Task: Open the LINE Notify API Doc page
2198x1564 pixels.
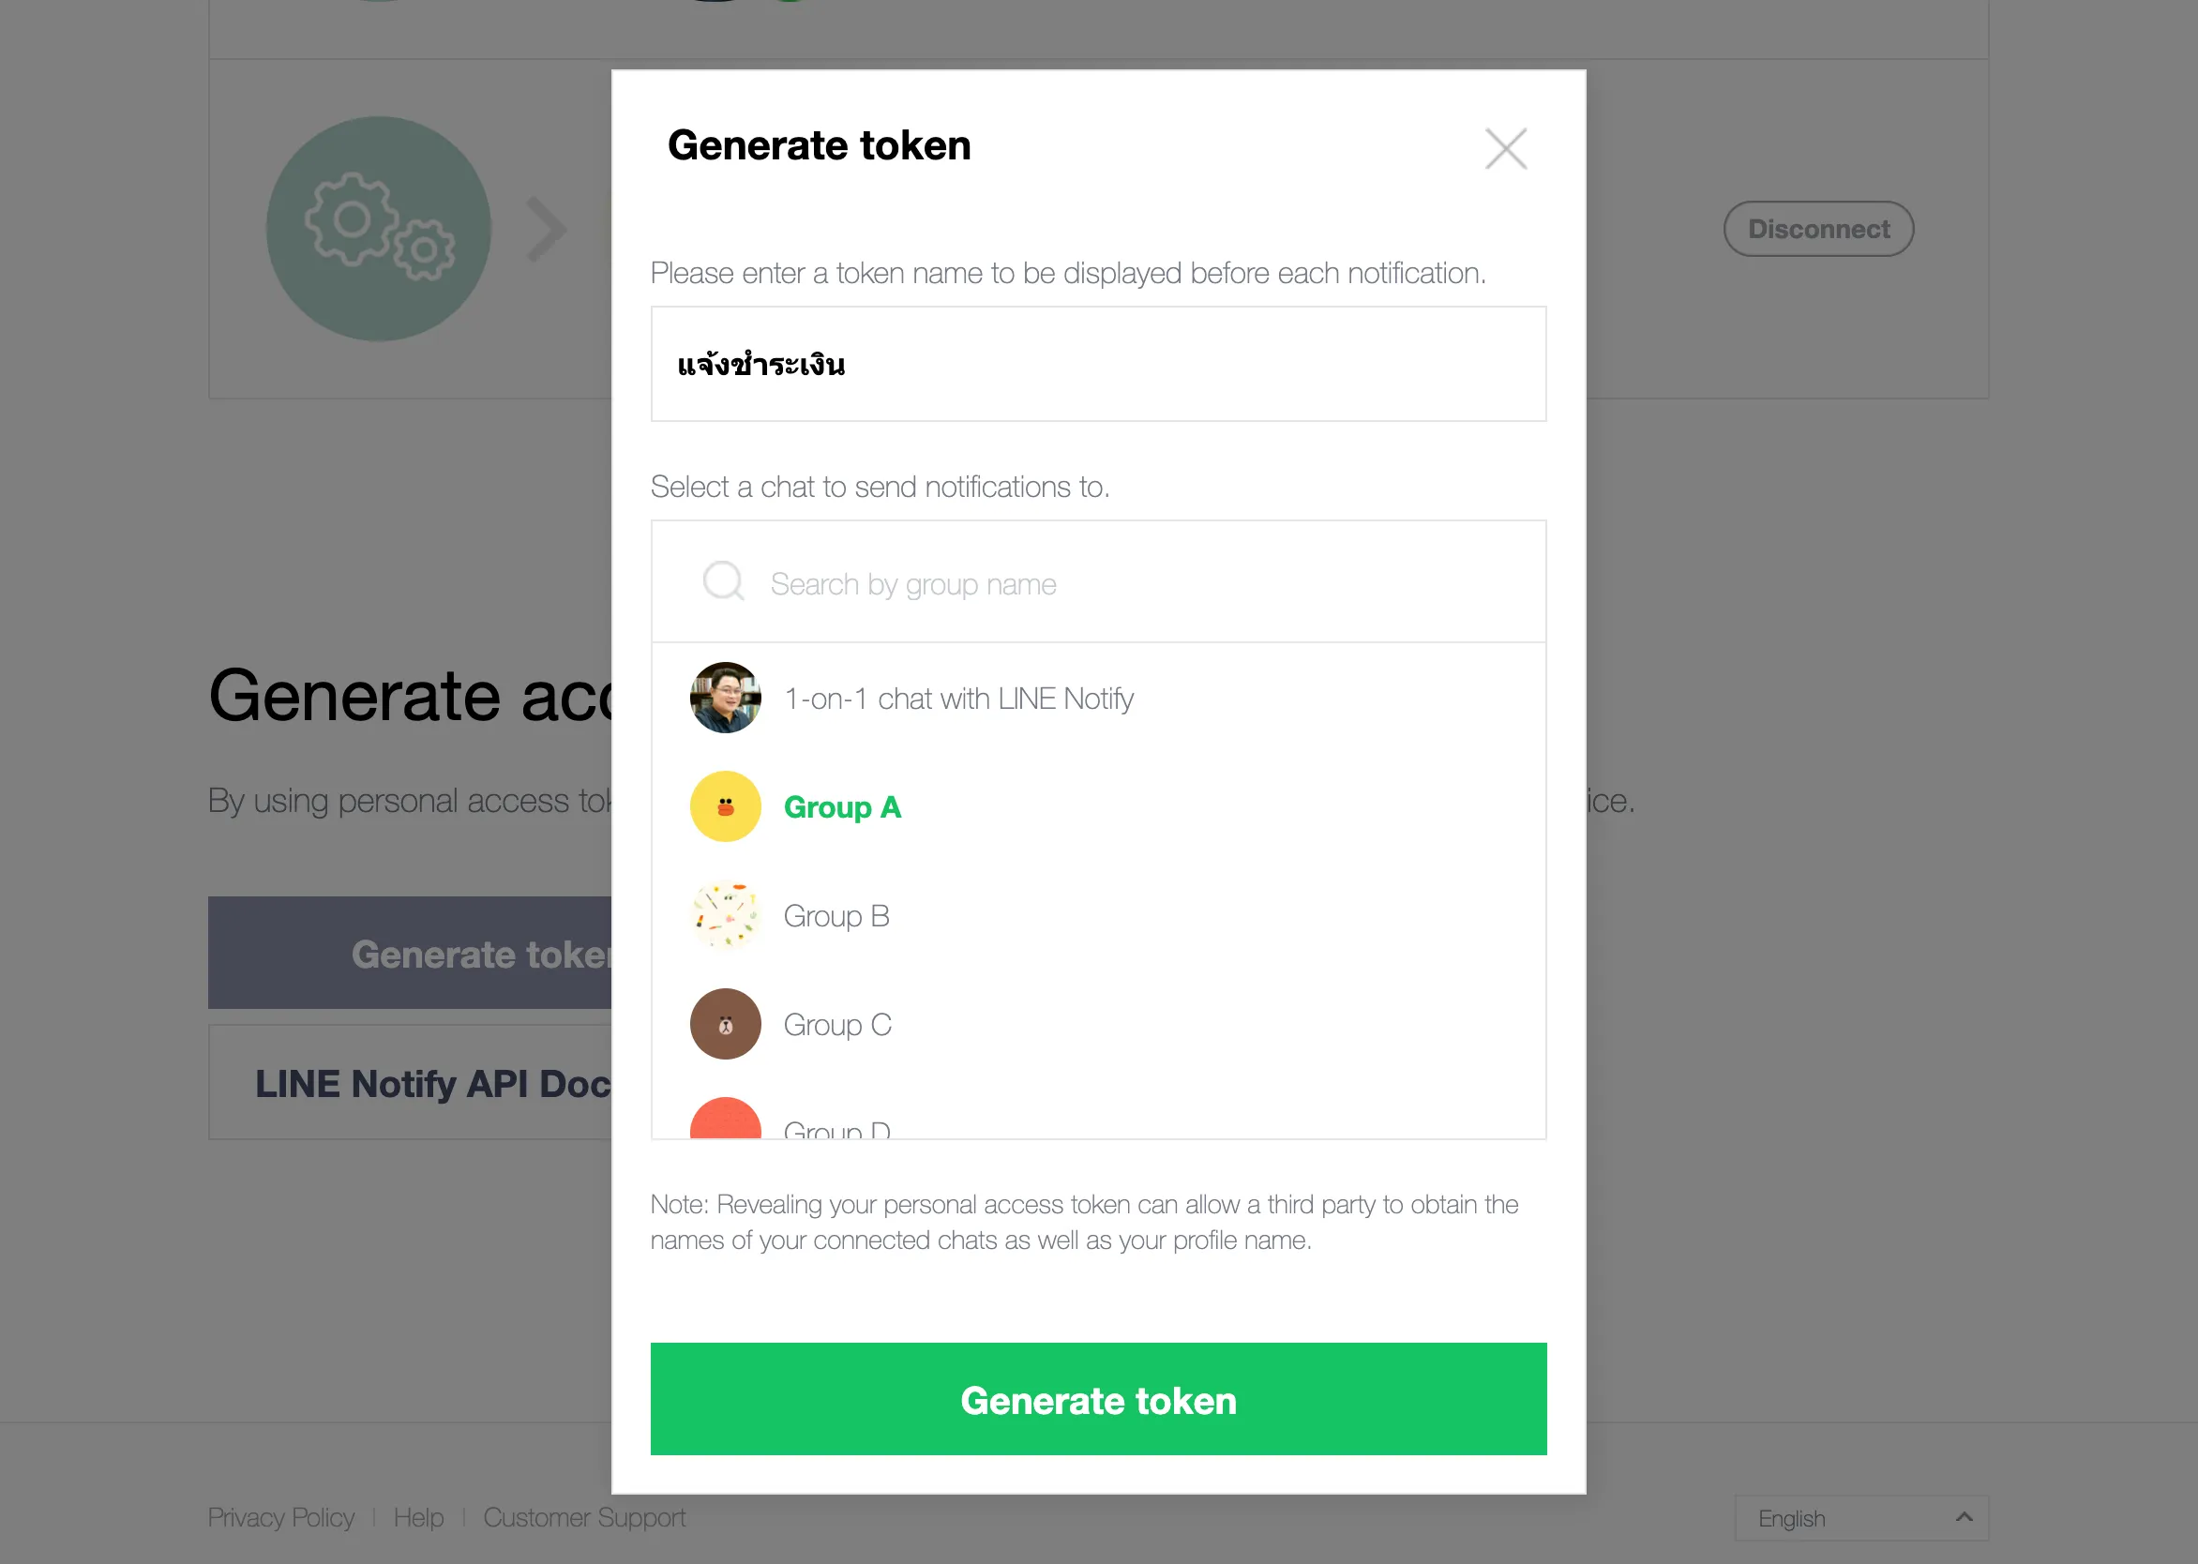Action: pyautogui.click(x=432, y=1082)
